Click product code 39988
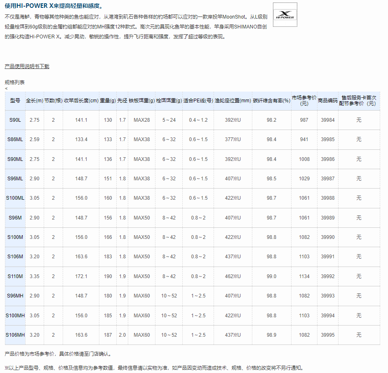This screenshot has height=373, width=388. point(328,198)
